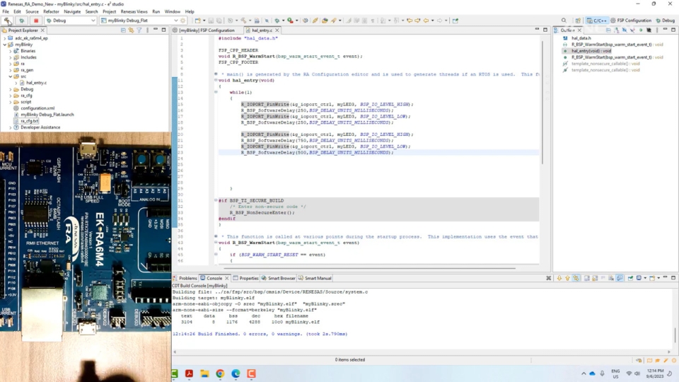Collapse all in Project Explorer
Viewport: 679px width, 382px height.
coord(123,30)
